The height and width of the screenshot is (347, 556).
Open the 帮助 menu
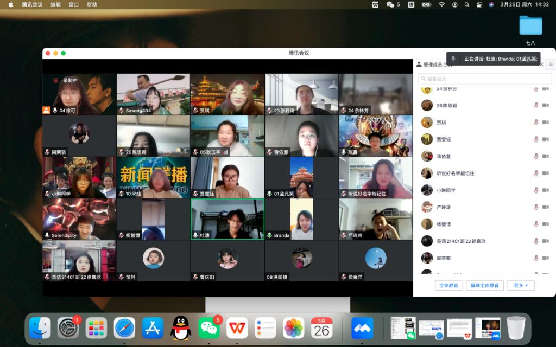click(x=92, y=4)
